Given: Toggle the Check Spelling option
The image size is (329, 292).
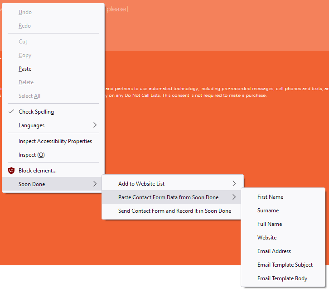Looking at the screenshot, I should (x=53, y=112).
